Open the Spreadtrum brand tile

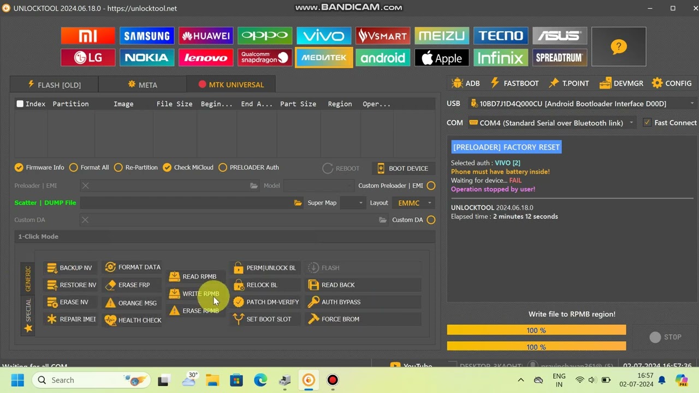coord(560,57)
